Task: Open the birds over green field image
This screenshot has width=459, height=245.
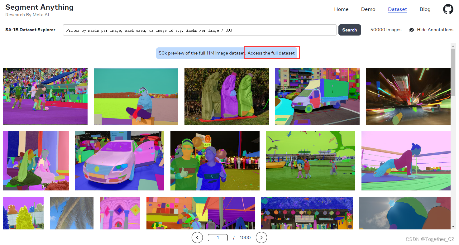Action: [310, 161]
